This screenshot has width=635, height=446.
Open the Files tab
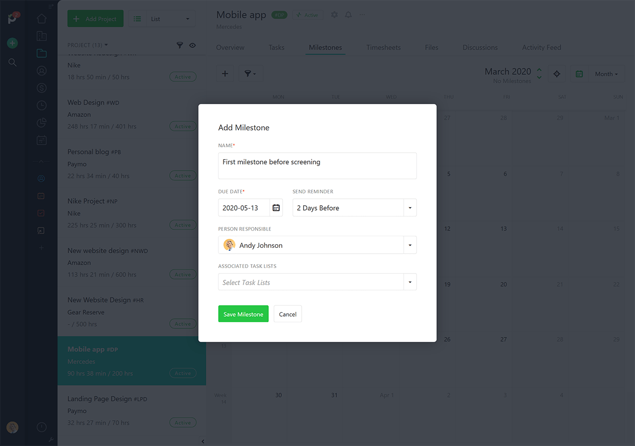(432, 48)
